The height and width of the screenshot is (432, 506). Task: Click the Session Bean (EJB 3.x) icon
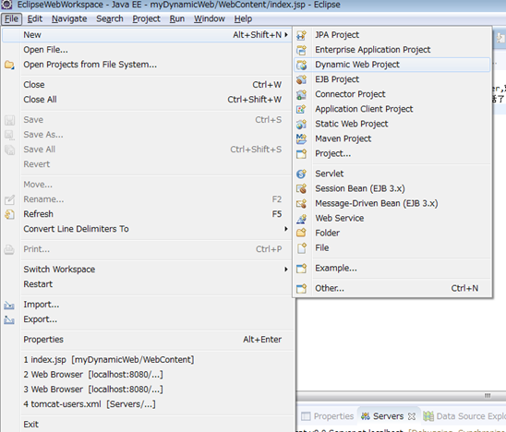301,188
